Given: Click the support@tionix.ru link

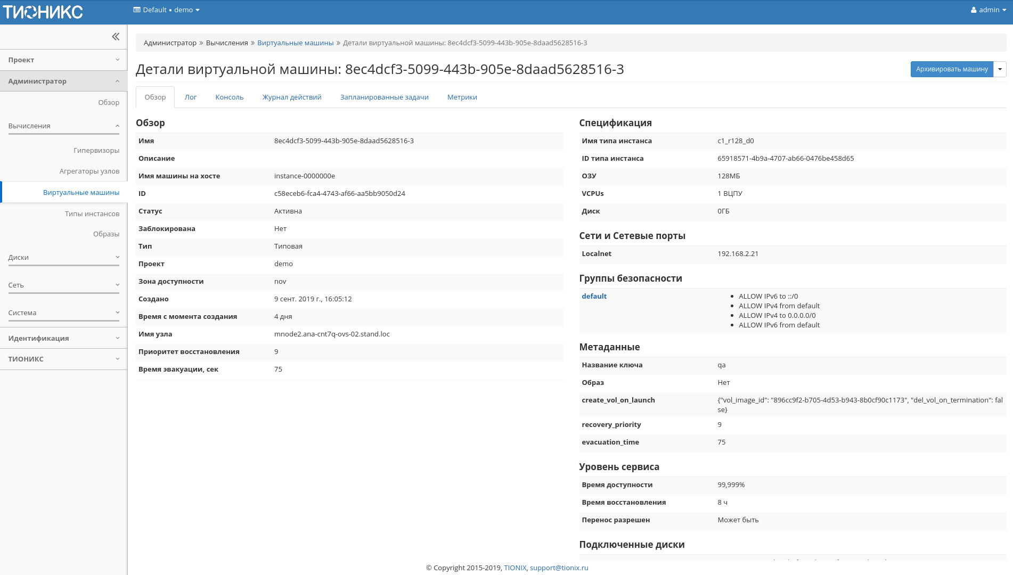Looking at the screenshot, I should click(558, 568).
